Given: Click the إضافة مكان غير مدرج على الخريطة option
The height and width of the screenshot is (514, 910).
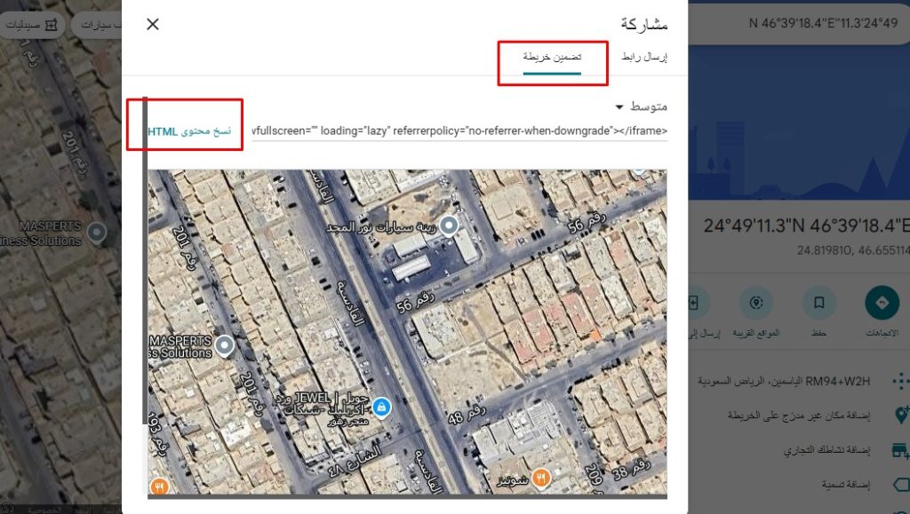Looking at the screenshot, I should point(800,415).
